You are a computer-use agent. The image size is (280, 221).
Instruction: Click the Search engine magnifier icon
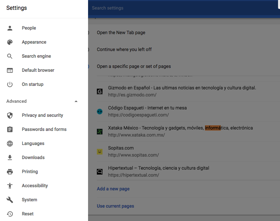click(10, 56)
